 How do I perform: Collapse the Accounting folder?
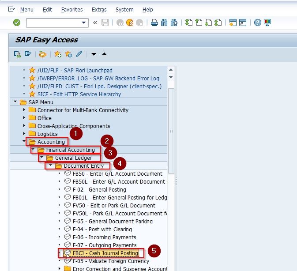pos(24,141)
